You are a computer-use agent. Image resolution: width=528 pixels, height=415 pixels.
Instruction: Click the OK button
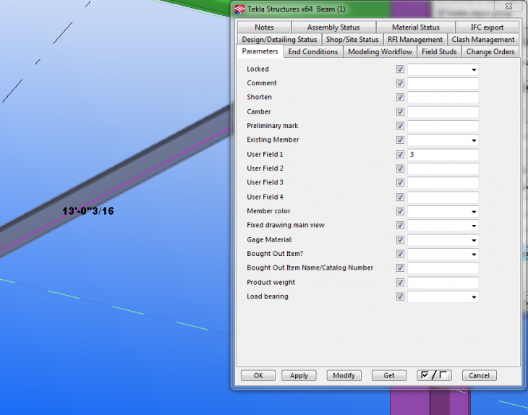tap(258, 376)
